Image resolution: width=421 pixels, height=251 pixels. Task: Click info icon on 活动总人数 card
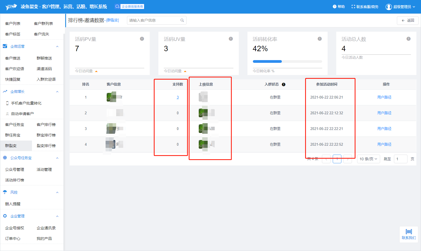point(408,39)
